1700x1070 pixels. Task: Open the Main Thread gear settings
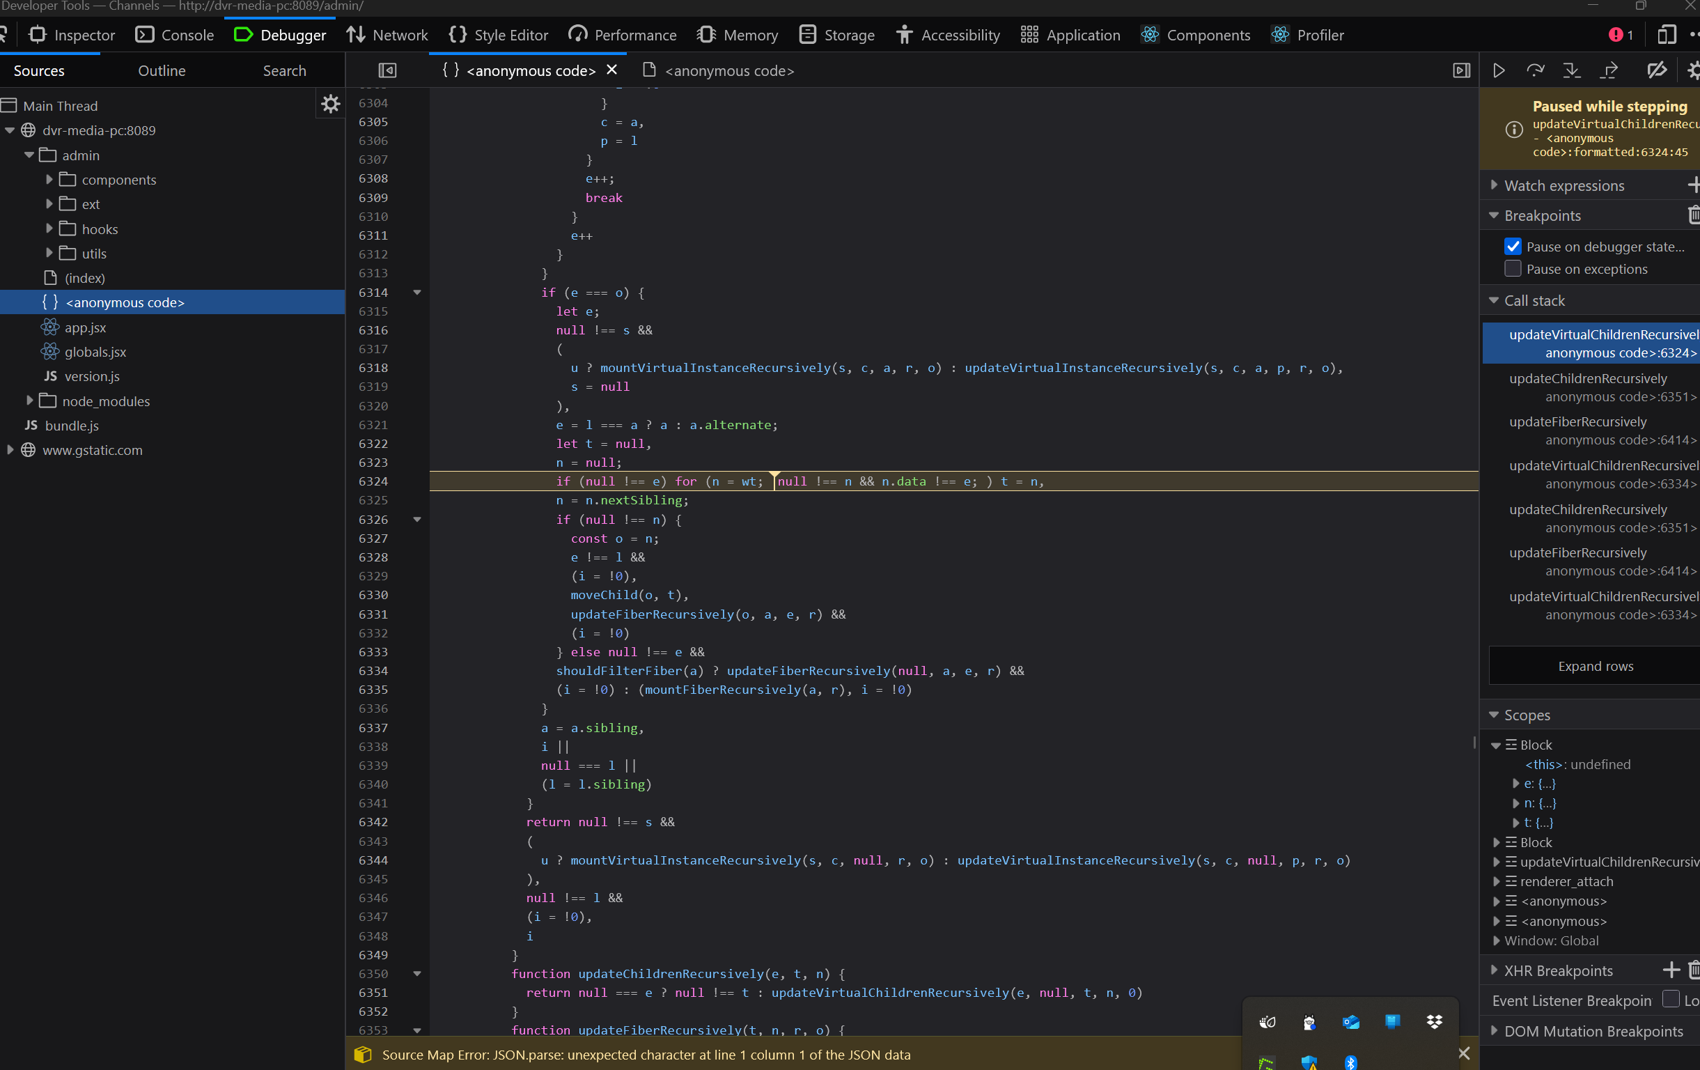(330, 104)
